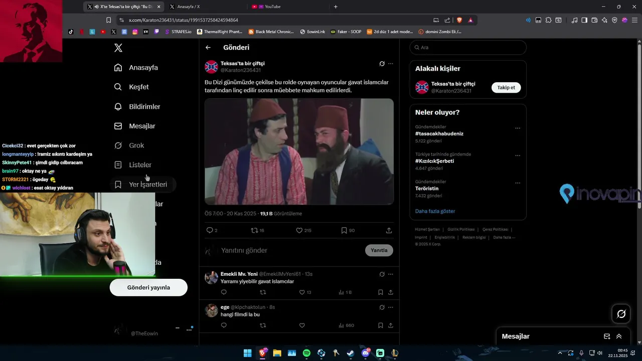Open the more options menu on the main post
642x361 pixels.
[x=391, y=64]
